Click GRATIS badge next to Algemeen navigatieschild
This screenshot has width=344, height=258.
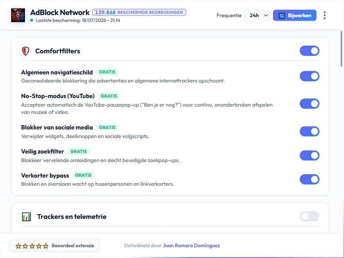[107, 72]
